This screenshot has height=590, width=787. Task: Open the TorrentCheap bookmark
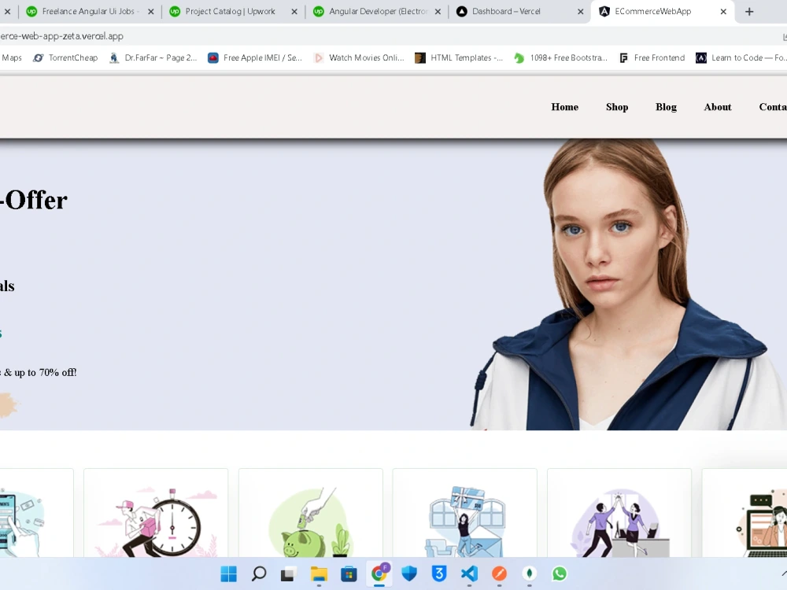coord(65,57)
